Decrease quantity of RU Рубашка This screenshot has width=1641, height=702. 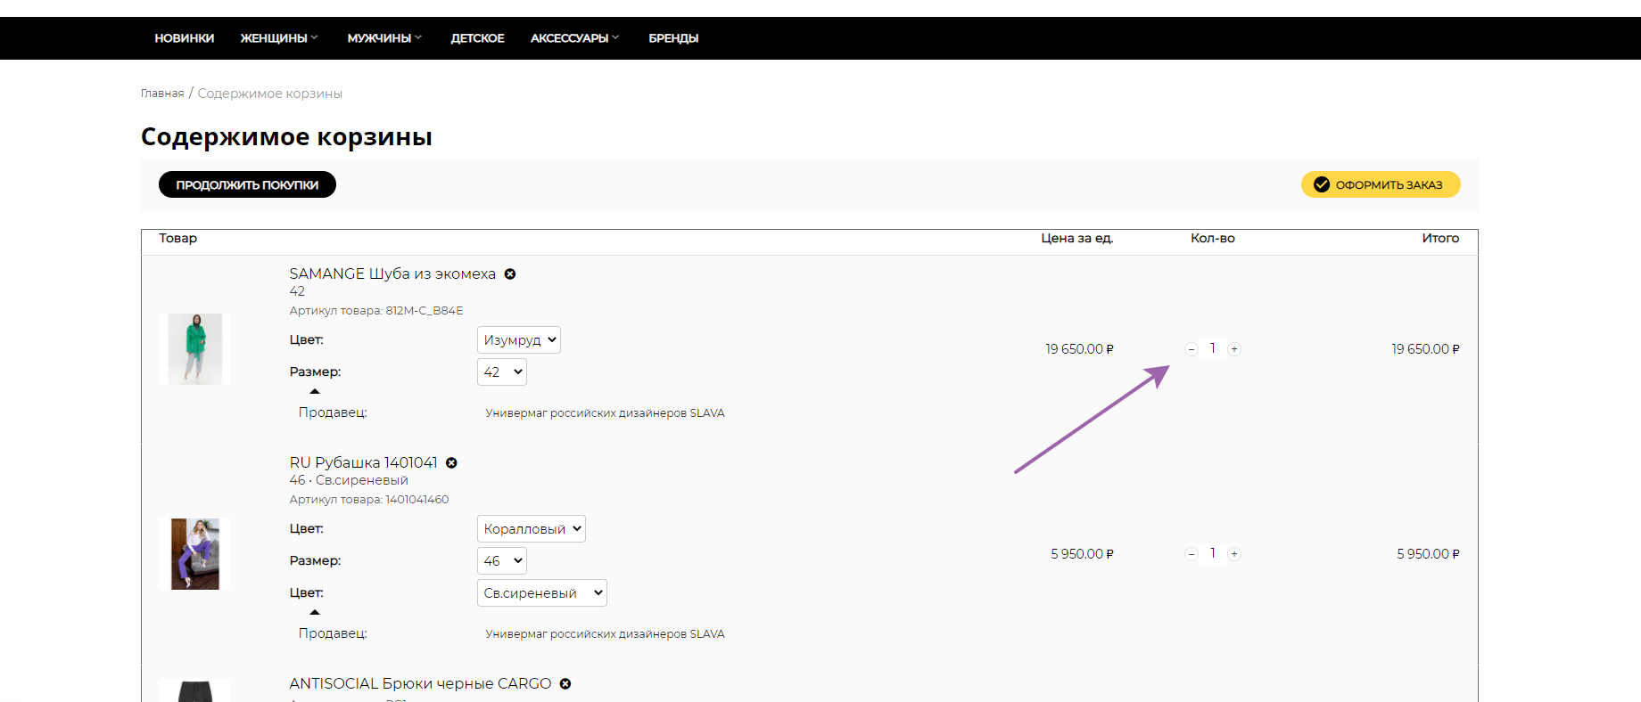[x=1192, y=554]
